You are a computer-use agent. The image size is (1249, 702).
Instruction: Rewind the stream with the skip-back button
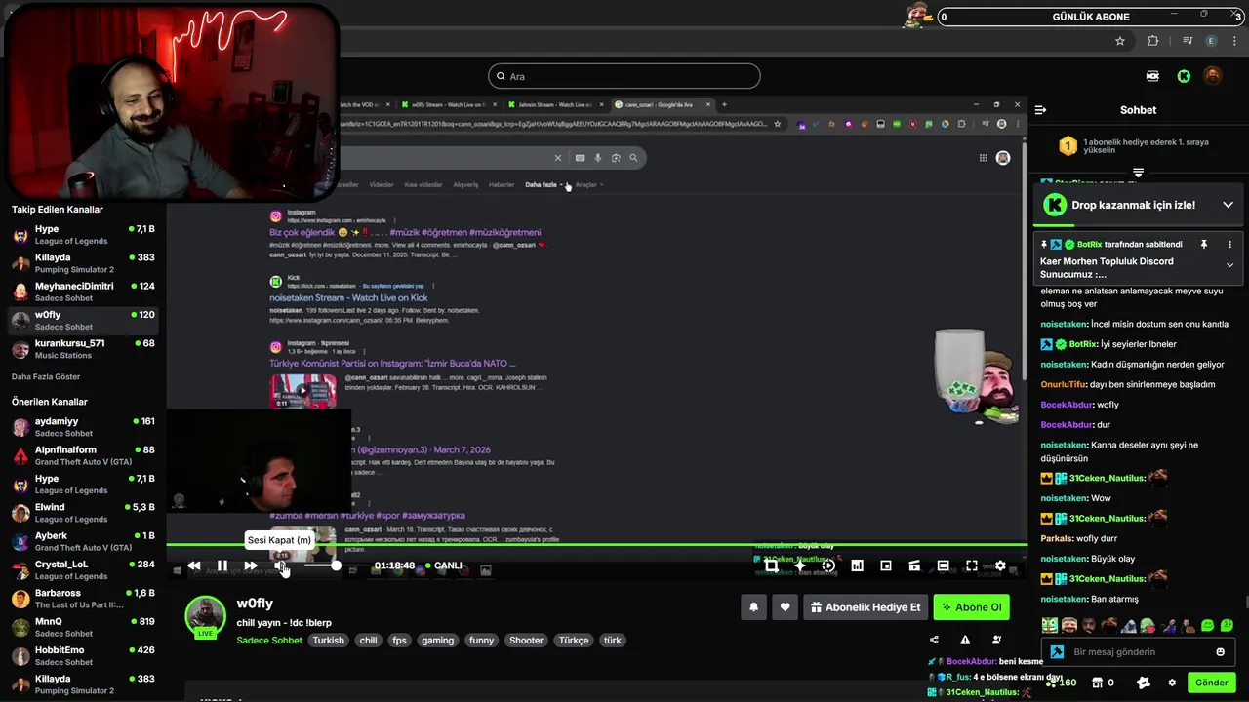coord(194,565)
